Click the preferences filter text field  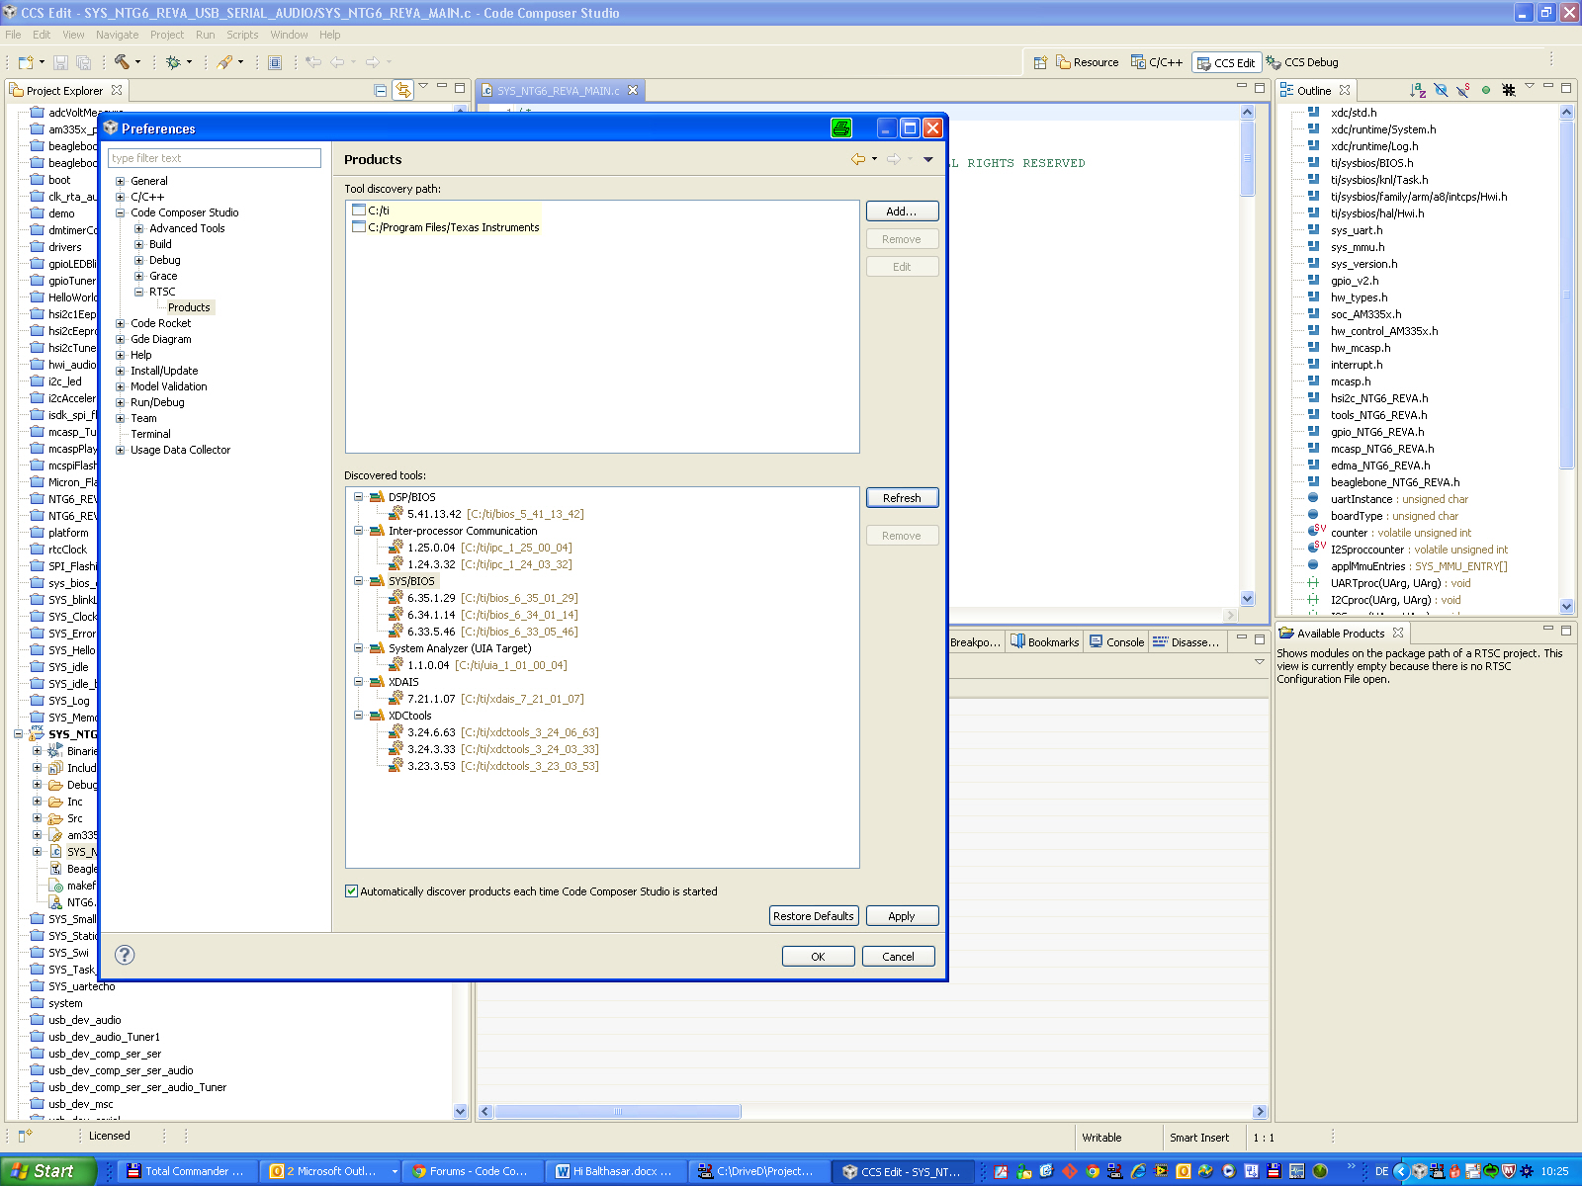[x=215, y=158]
